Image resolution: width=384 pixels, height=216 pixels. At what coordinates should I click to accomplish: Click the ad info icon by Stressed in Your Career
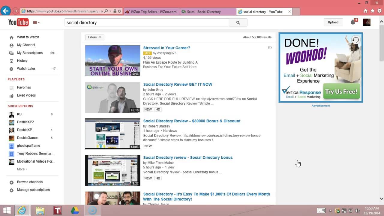[270, 48]
